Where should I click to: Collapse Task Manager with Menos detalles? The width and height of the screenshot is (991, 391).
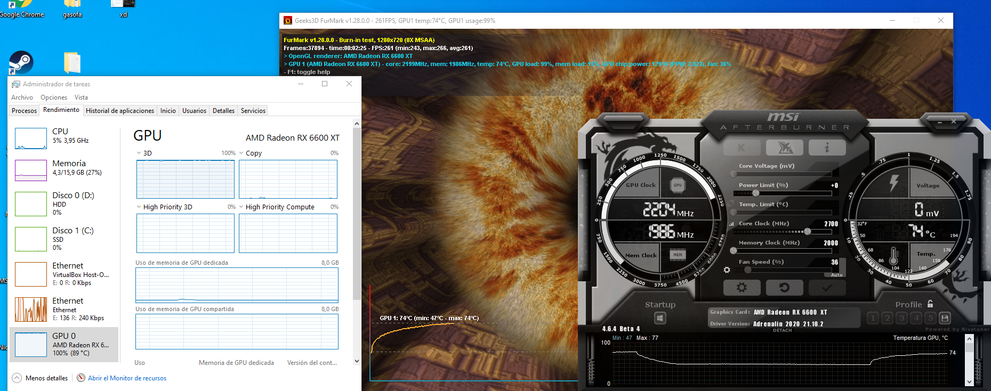coord(40,378)
